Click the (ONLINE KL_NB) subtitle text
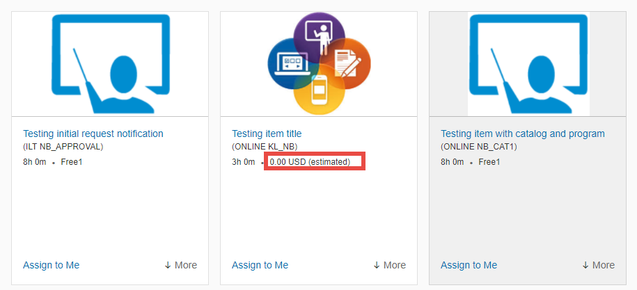Image resolution: width=637 pixels, height=290 pixels. click(265, 147)
